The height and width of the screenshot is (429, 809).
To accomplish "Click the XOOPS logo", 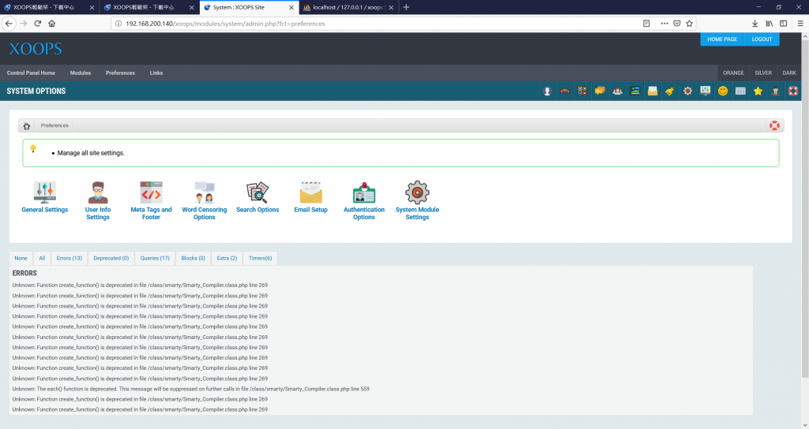I will pos(36,49).
